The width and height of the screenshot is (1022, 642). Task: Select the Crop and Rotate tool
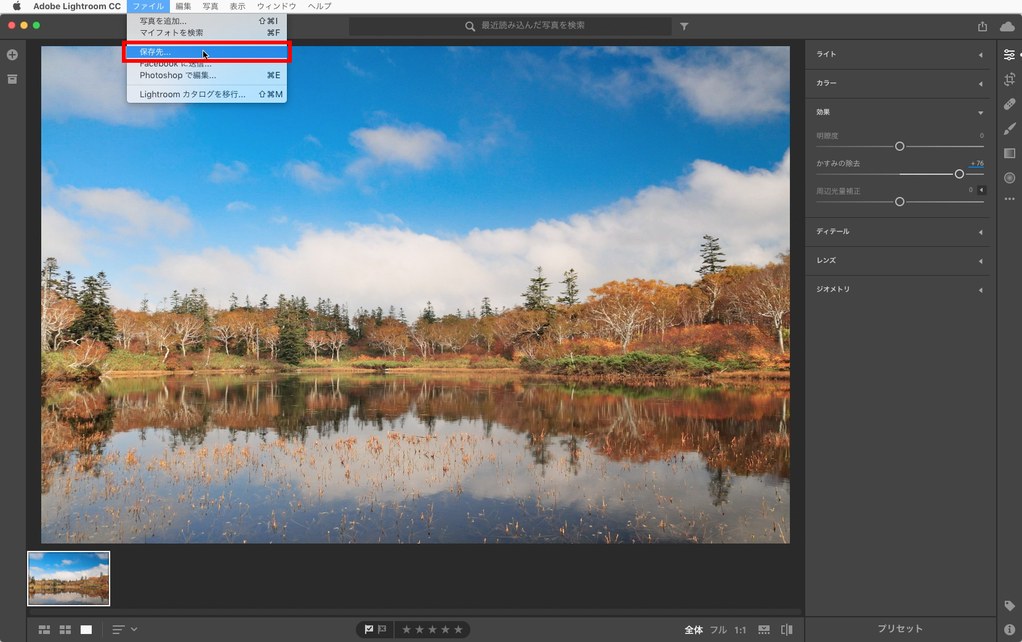1009,79
